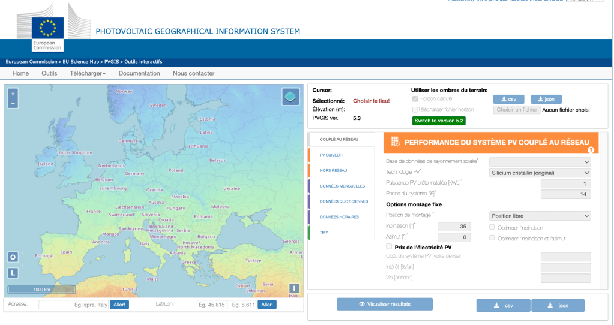Expand the 'Technologie PV' dropdown
Screen dimensions: 614x325
click(540, 173)
